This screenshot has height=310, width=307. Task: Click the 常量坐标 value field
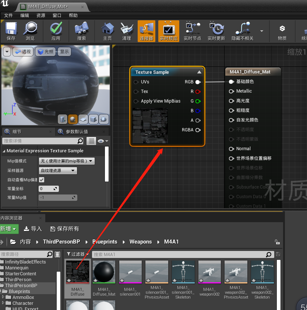coord(49,189)
